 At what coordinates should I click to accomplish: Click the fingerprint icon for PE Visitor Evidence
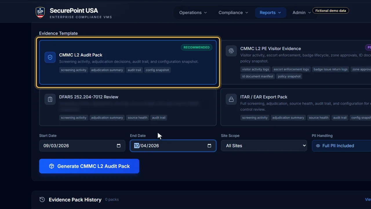click(231, 51)
